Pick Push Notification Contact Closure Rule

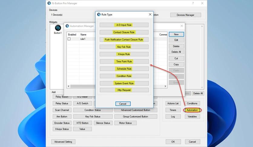pos(124,39)
